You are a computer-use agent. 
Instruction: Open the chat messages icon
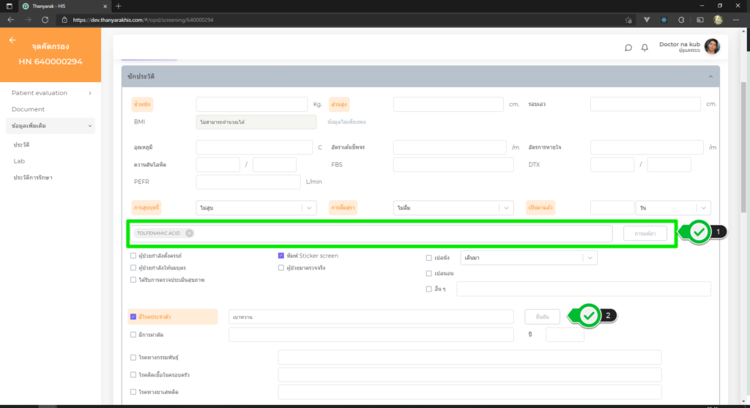[x=628, y=48]
